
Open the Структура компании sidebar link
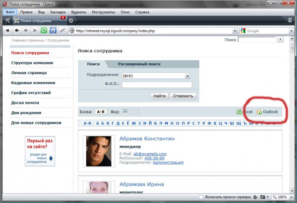point(32,63)
